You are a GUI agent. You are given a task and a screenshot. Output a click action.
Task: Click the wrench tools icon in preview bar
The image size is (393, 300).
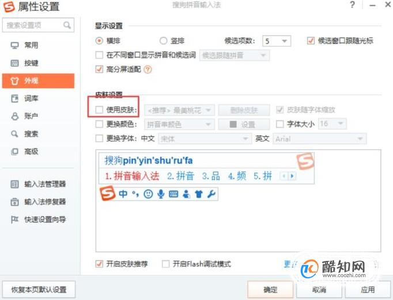coord(211,194)
